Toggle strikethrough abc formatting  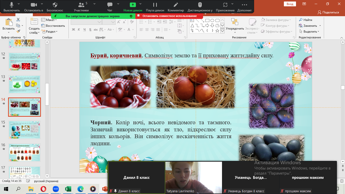click(96, 30)
